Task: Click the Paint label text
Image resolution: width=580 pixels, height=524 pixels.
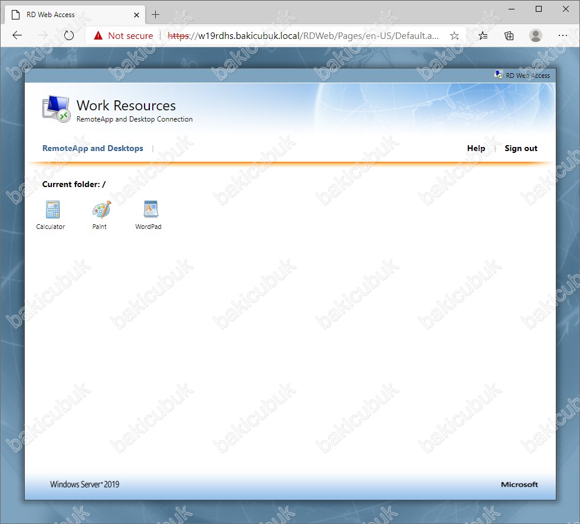Action: point(100,227)
